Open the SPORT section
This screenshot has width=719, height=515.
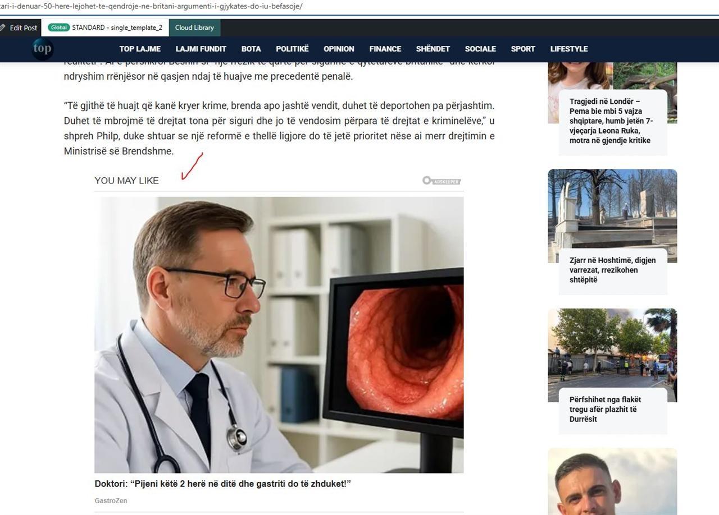523,49
